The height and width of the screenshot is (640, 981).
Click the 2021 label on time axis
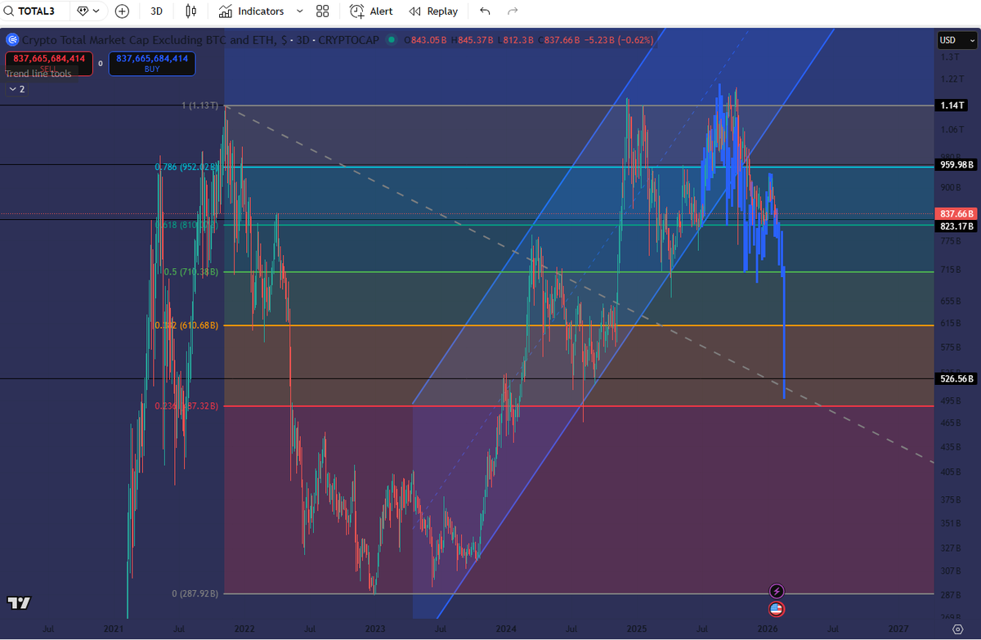114,629
